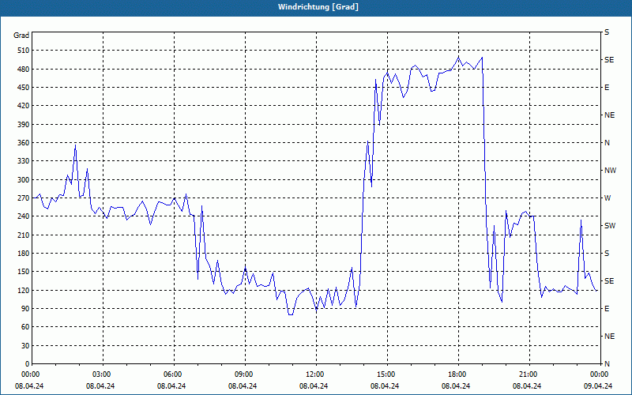Select the y-axis value 90
Screen dimensions: 632x395
point(26,309)
